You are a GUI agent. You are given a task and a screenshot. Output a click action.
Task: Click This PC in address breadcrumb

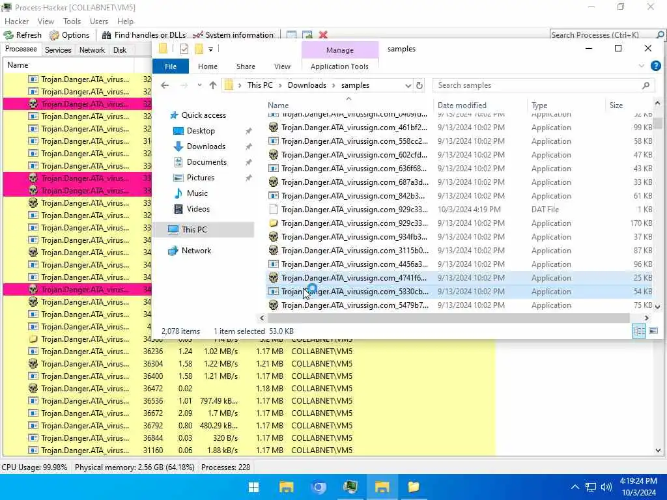(x=260, y=85)
